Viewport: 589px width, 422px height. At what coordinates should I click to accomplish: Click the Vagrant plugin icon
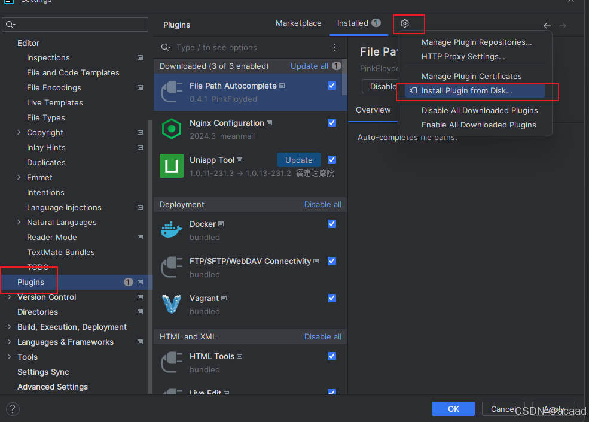pyautogui.click(x=172, y=304)
